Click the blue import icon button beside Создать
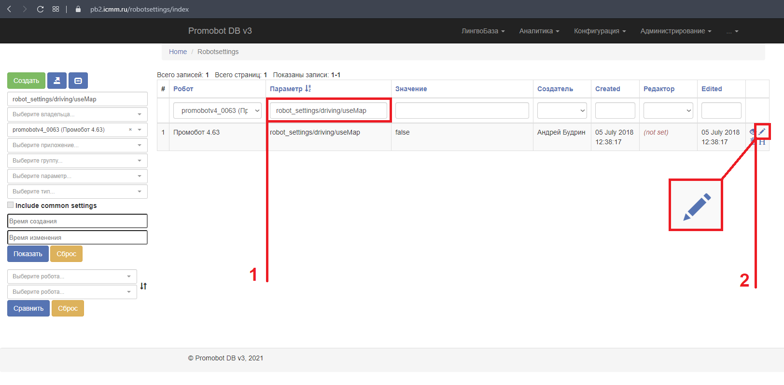784x385 pixels. pos(57,81)
